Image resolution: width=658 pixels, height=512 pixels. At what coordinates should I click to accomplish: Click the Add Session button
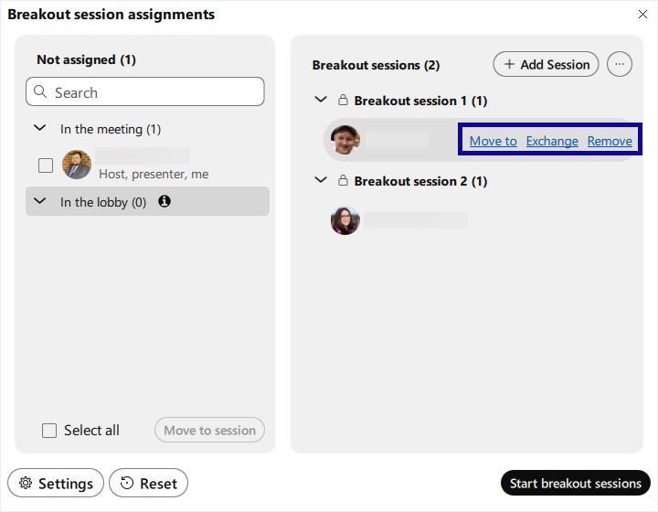pos(546,64)
